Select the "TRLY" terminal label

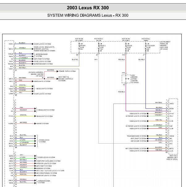pyautogui.click(x=171, y=116)
